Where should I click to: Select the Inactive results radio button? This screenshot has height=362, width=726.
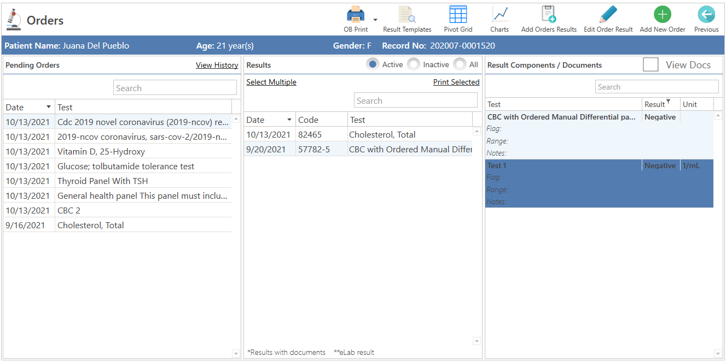(414, 64)
